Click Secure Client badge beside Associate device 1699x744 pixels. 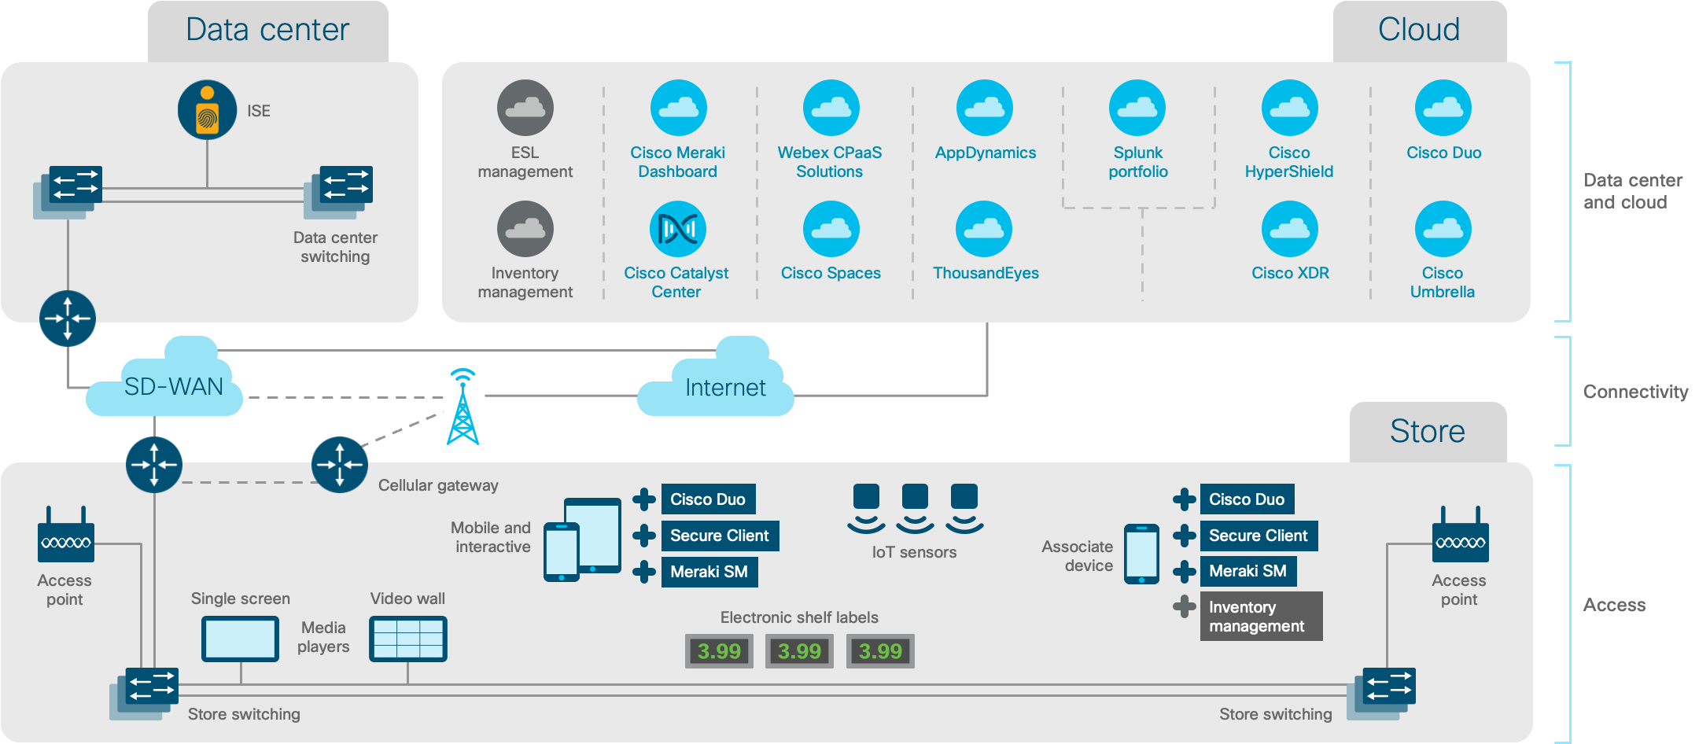(1259, 536)
